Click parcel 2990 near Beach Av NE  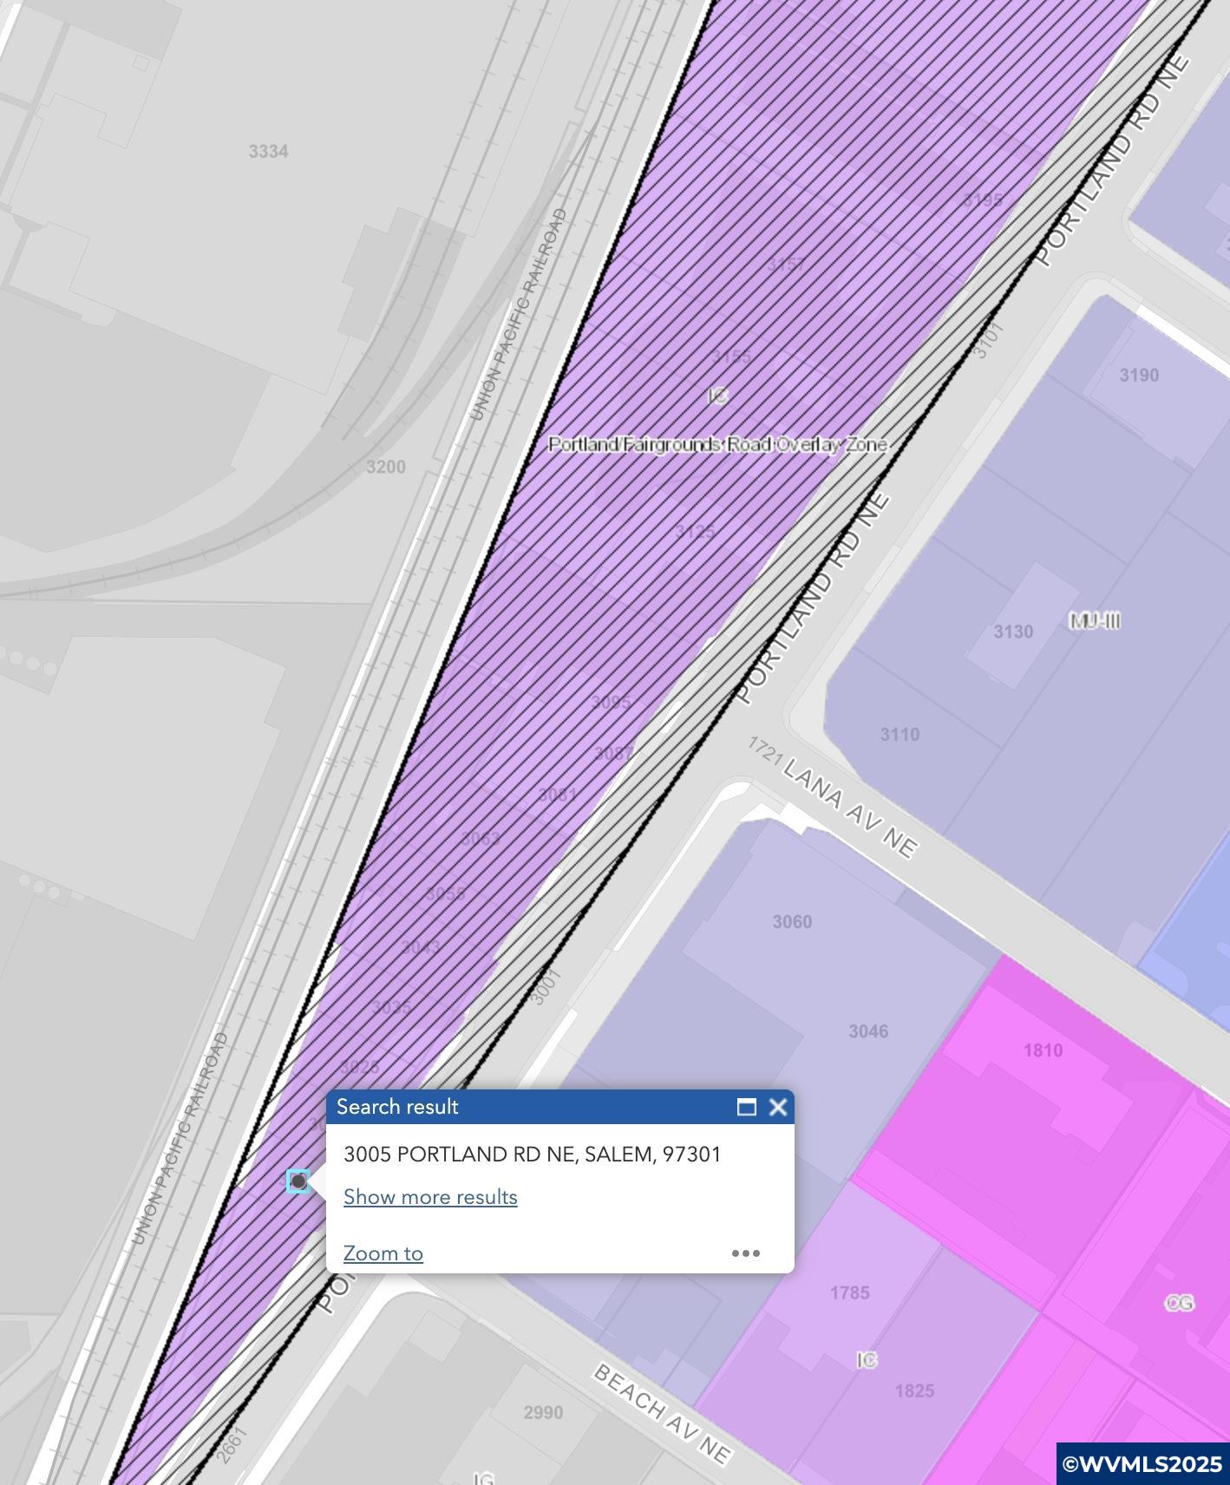click(x=543, y=1413)
